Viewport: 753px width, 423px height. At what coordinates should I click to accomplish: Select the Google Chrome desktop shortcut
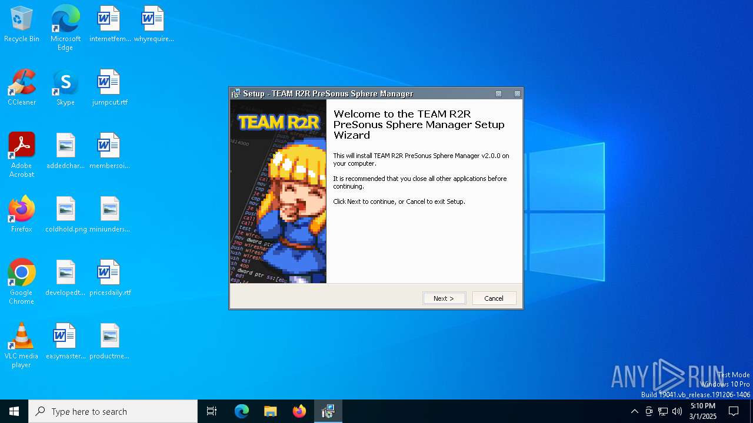pyautogui.click(x=22, y=282)
